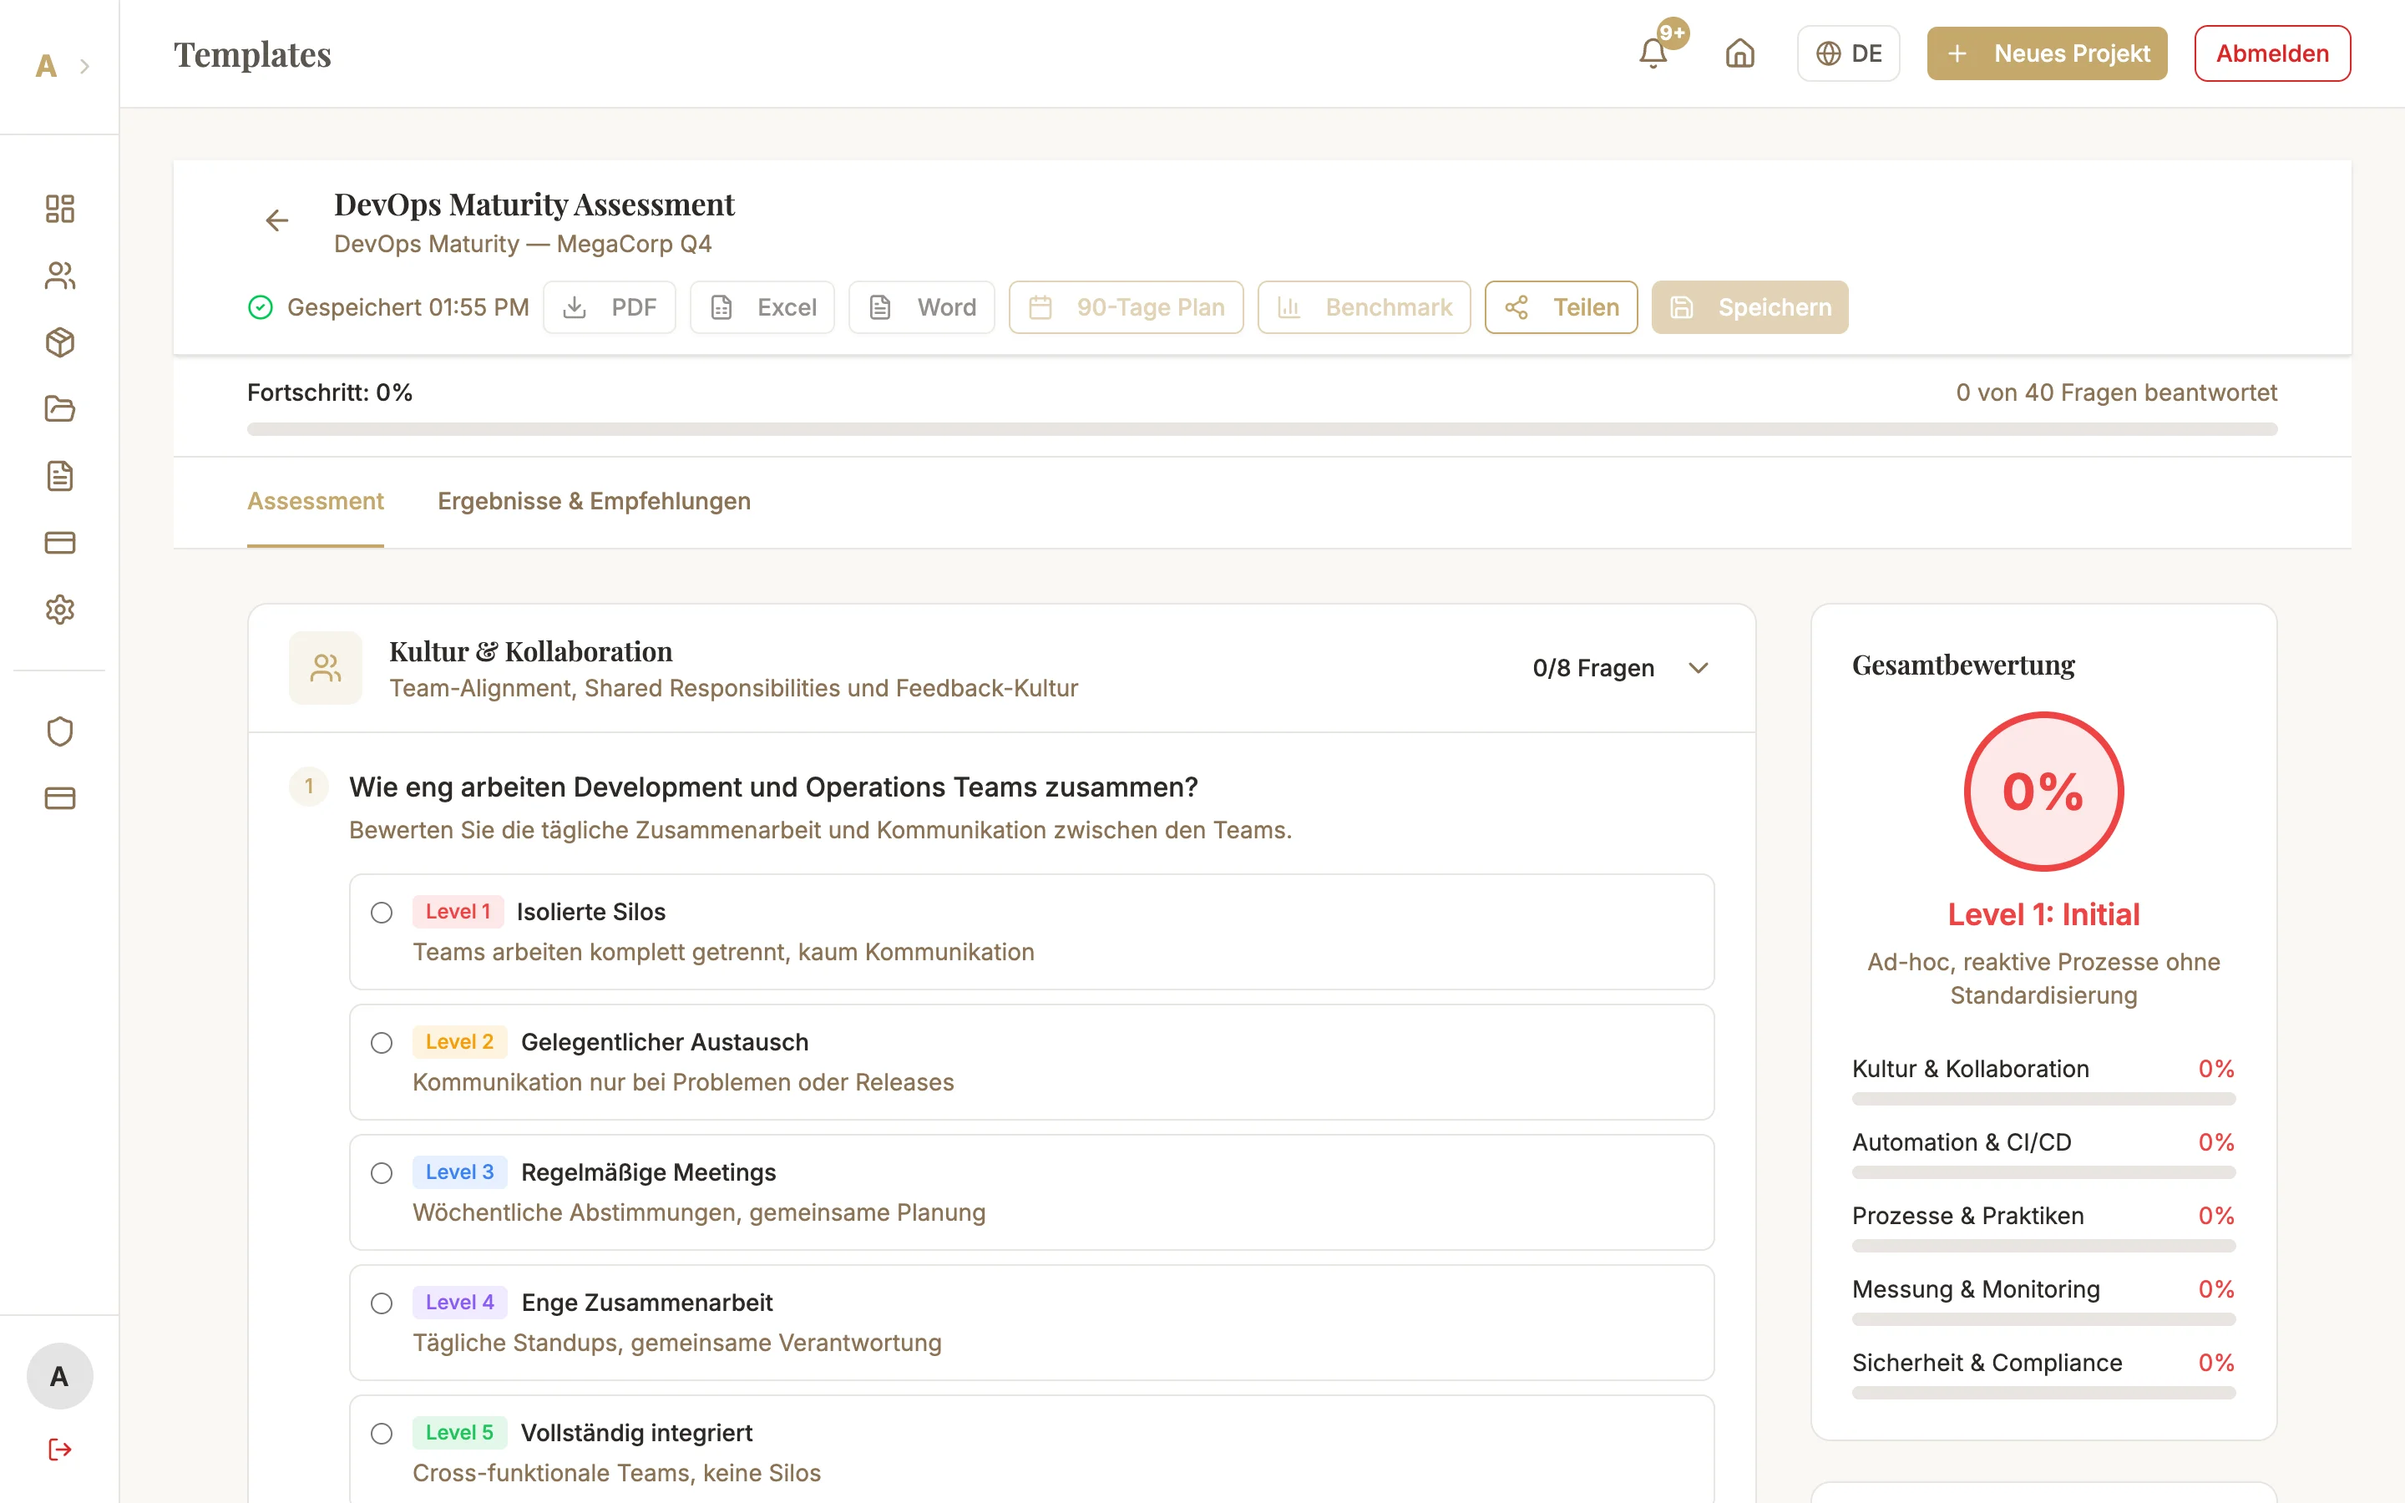Click "Prozesse & Praktiken" label
This screenshot has height=1503, width=2405.
[1967, 1216]
